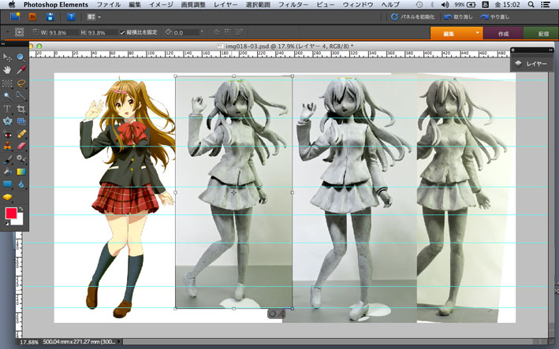The image size is (559, 349).
Task: Choose the skew transform mode icon
Action: click(239, 32)
